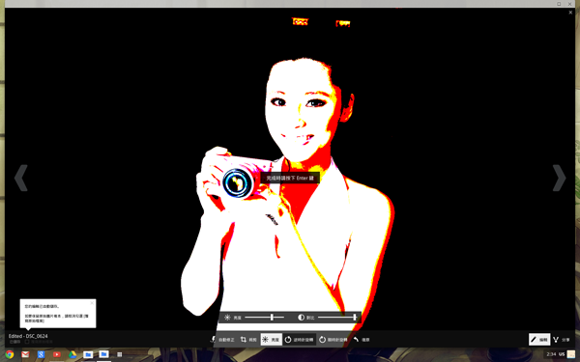
Task: Launch Google Chrome from the shelf
Action: 10,354
